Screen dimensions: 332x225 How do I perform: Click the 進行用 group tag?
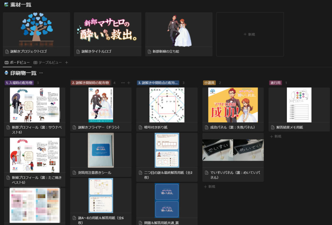[276, 83]
